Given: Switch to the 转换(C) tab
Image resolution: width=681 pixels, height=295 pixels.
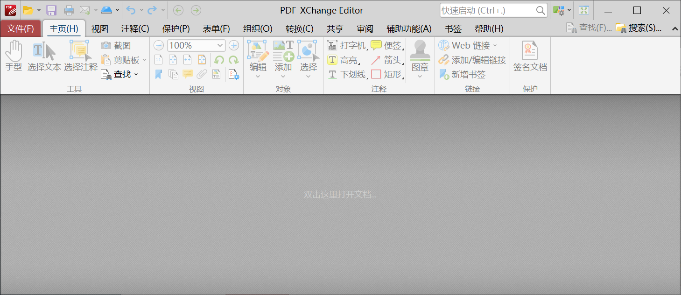Looking at the screenshot, I should (x=299, y=28).
